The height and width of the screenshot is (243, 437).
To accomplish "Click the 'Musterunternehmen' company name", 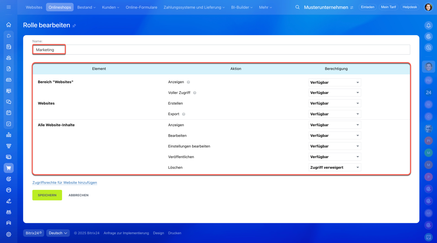I will click(326, 7).
